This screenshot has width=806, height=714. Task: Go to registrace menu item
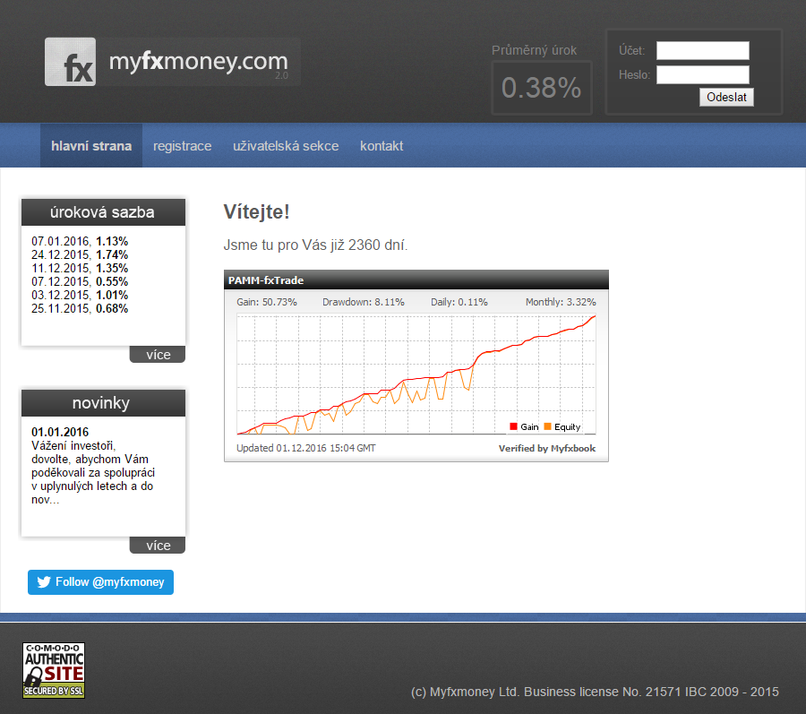(x=183, y=146)
